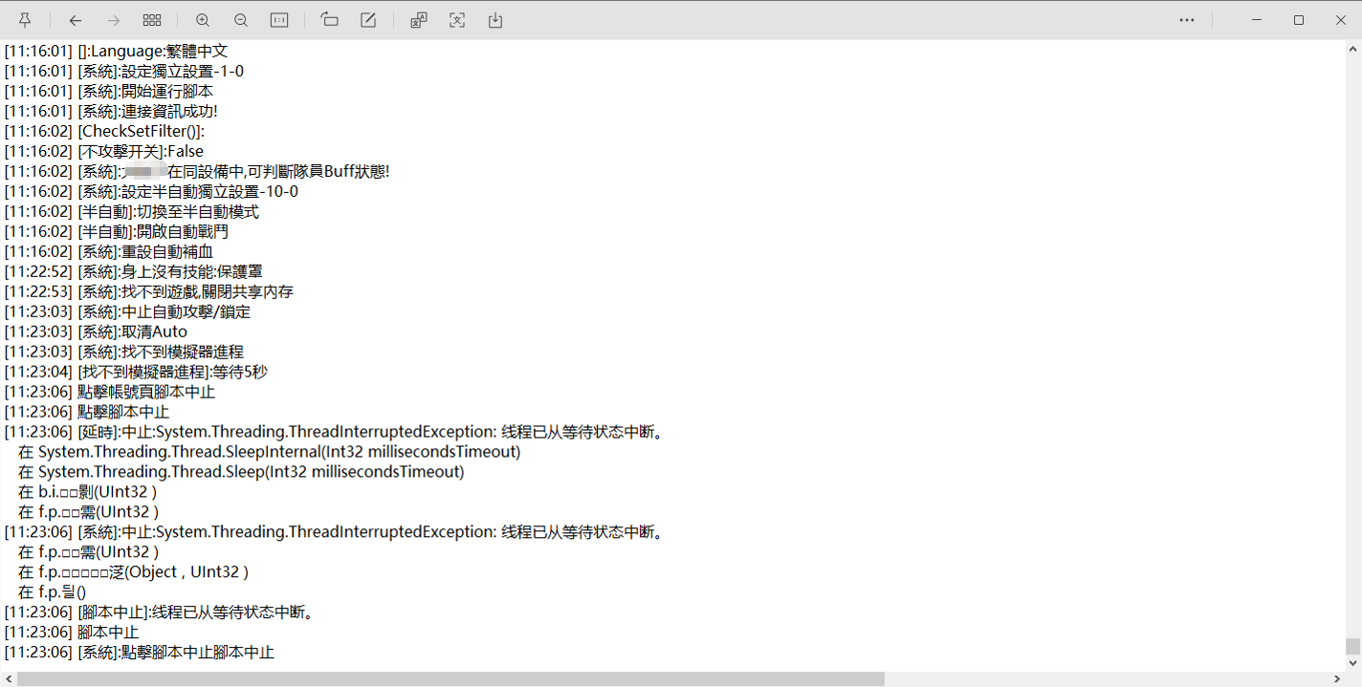Screen dimensions: 1362x687
Task: Click the horizontal scrollbar thumb
Action: (x=450, y=679)
